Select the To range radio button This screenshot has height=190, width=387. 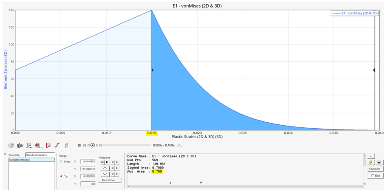pos(61,177)
